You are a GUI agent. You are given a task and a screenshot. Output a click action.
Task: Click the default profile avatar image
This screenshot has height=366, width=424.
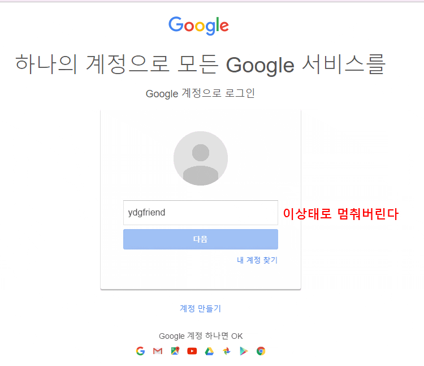[x=201, y=158]
